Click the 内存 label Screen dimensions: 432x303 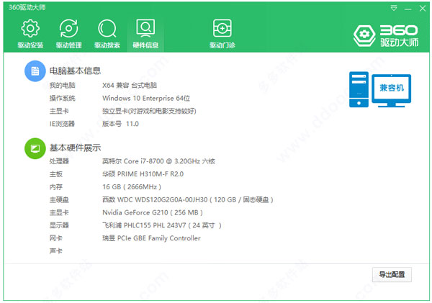[x=56, y=186]
